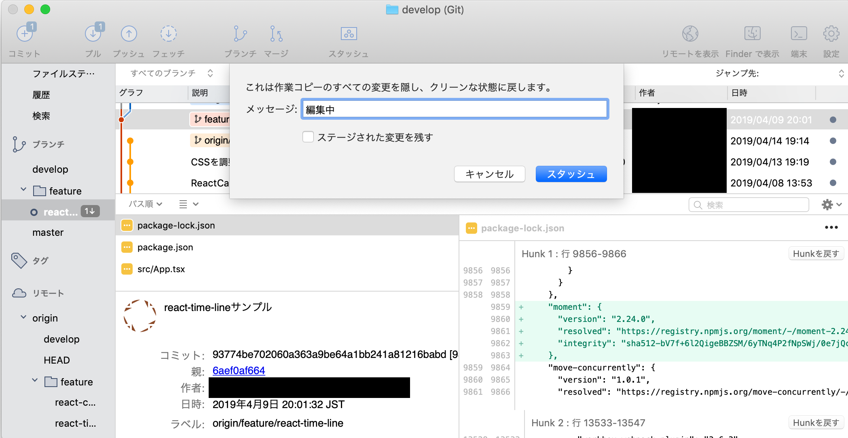Open the コミット (commit) toolbar icon
The image size is (848, 438).
tap(25, 34)
